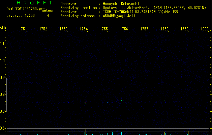Viewport: 212px width, 135px height.
Task: Click the Receiving Location label
Action: coord(79,8)
